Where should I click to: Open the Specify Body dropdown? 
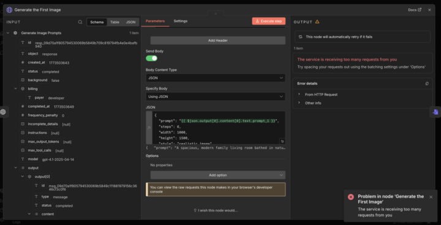point(216,97)
